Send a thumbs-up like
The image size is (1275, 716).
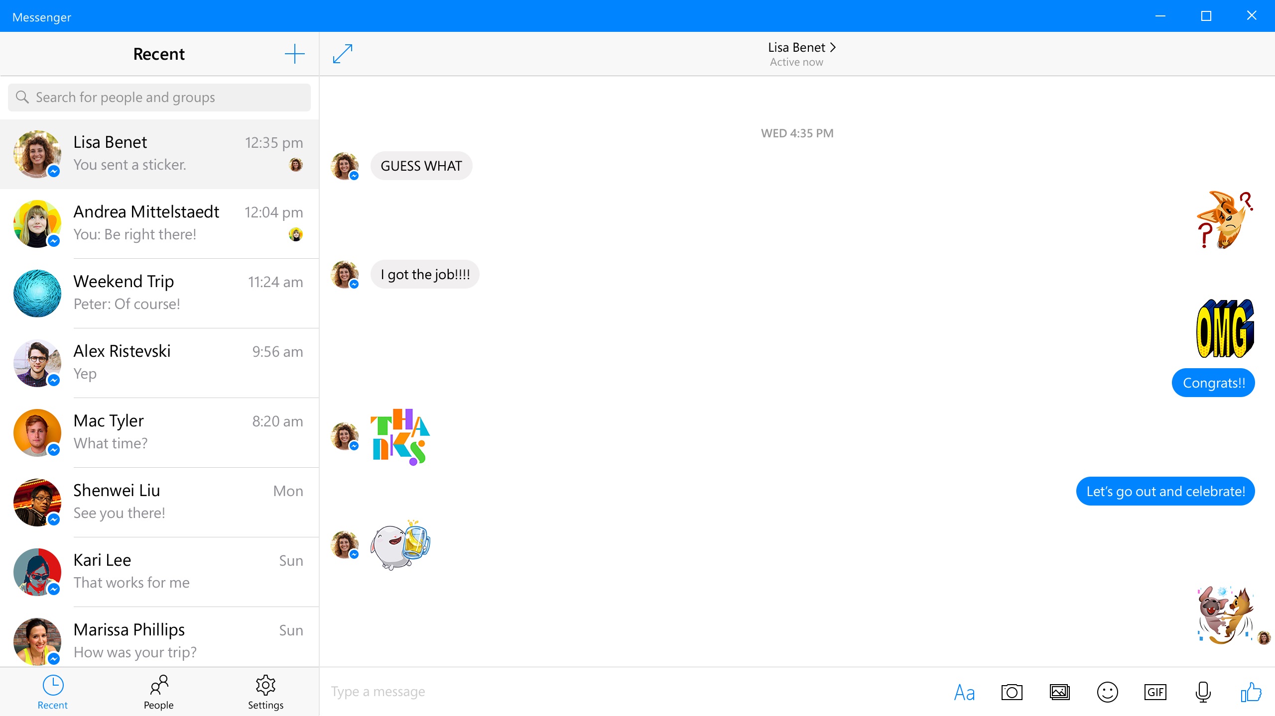point(1250,691)
